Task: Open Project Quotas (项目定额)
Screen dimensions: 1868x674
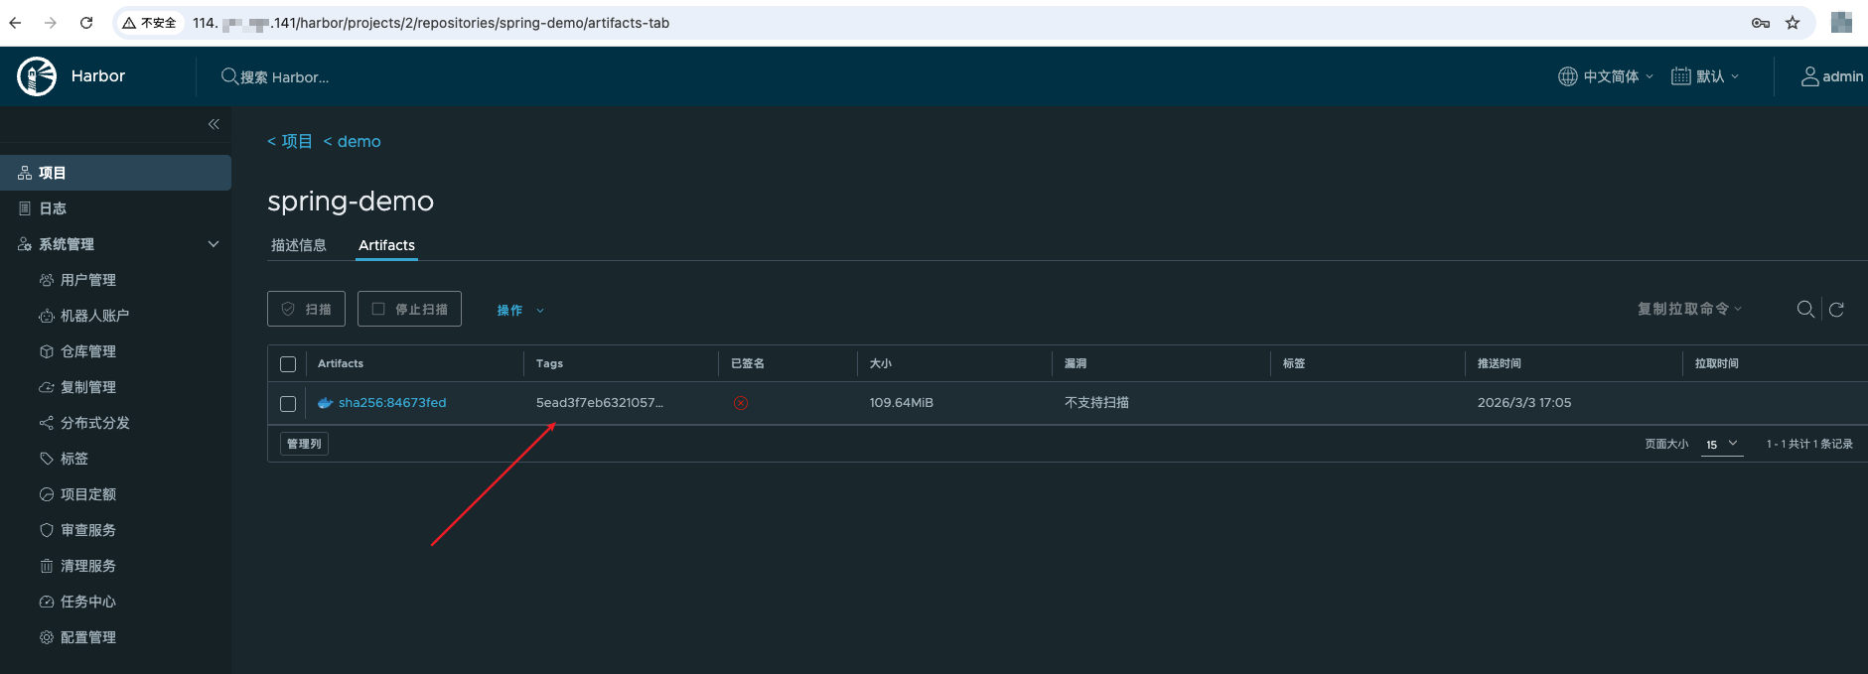Action: click(87, 494)
